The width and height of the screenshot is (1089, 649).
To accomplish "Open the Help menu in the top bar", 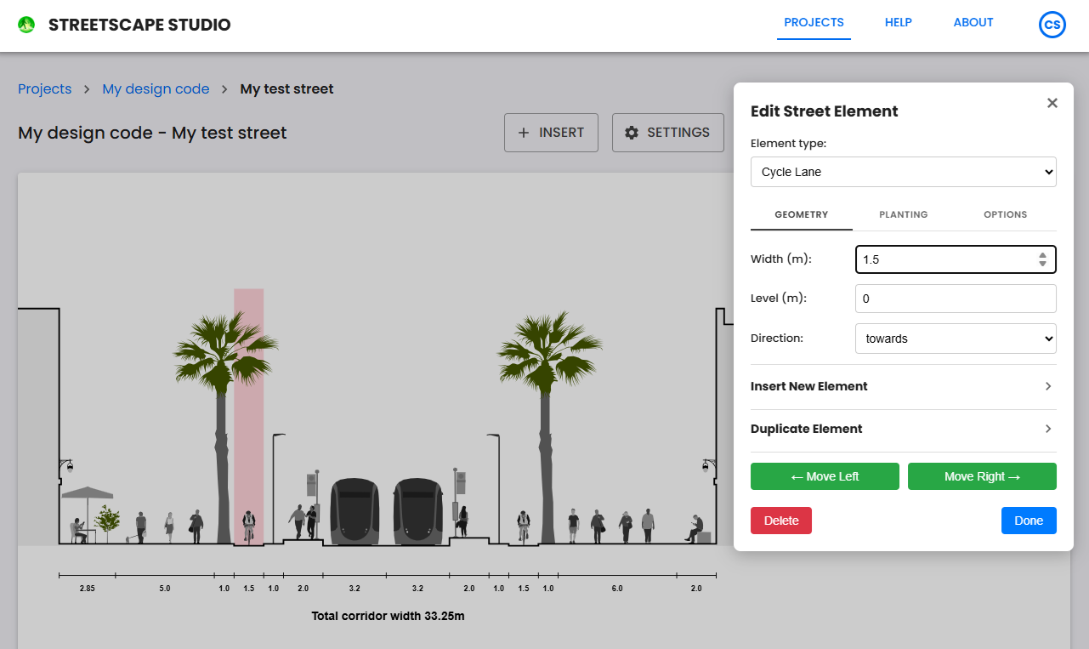I will (898, 23).
